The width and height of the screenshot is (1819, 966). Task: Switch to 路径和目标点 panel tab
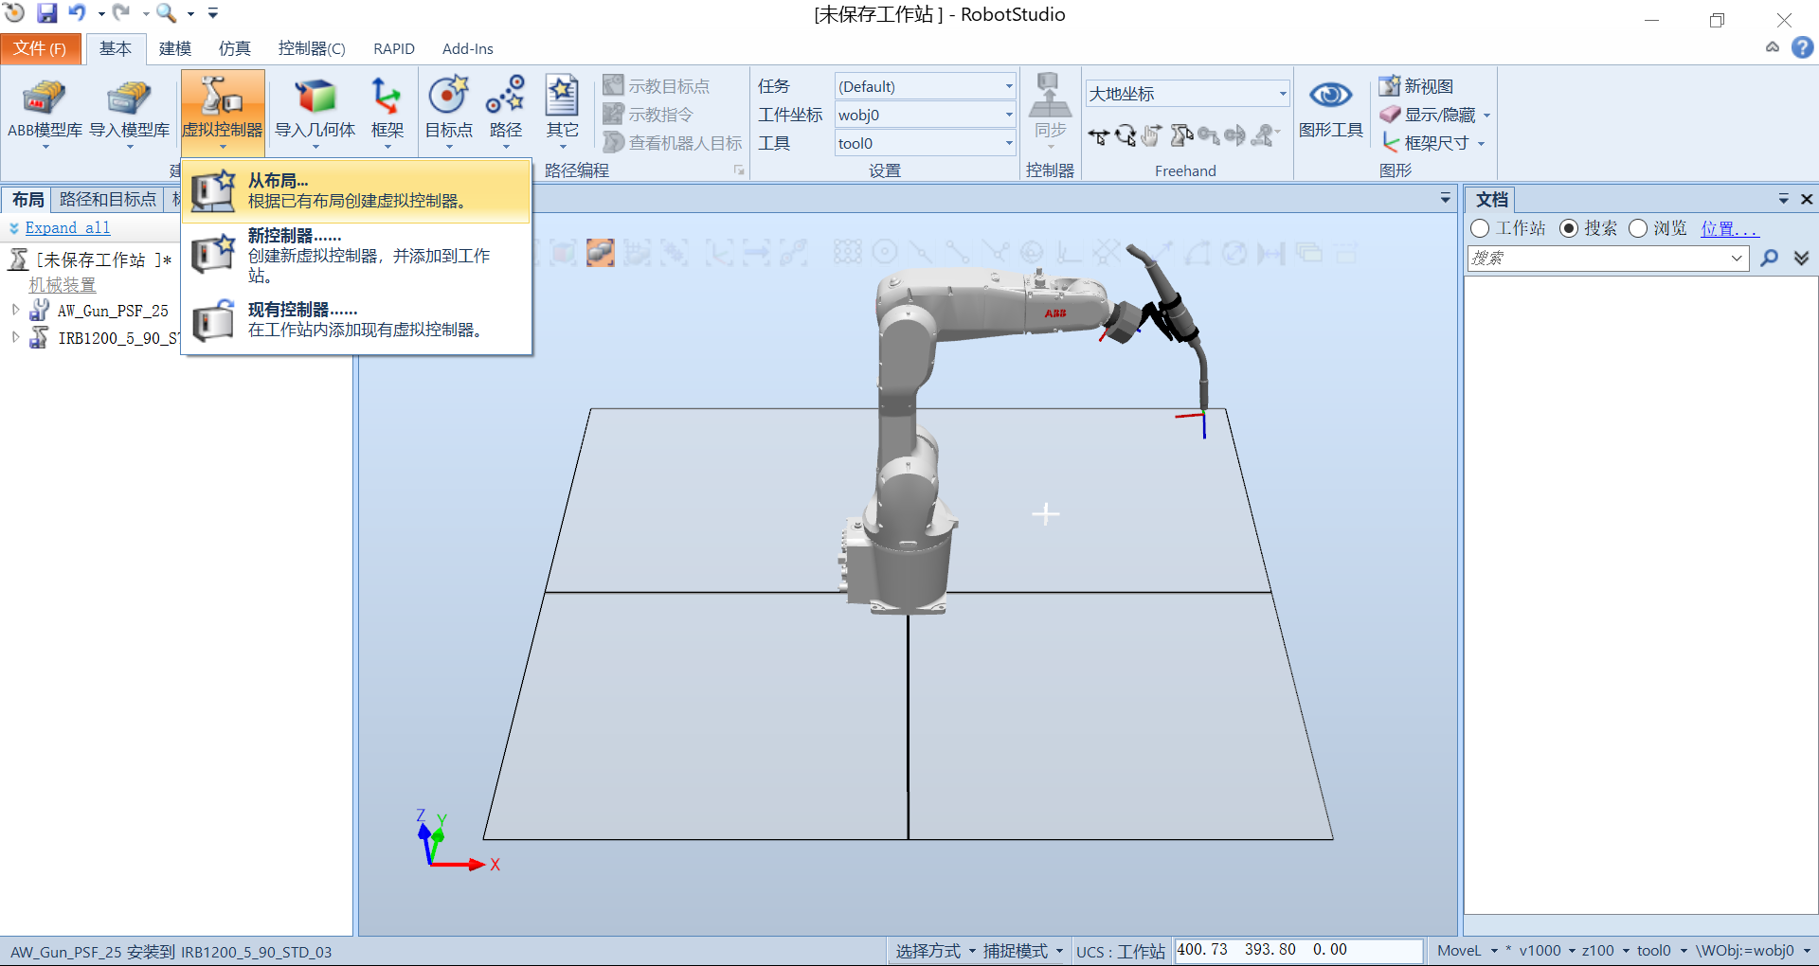coord(108,199)
